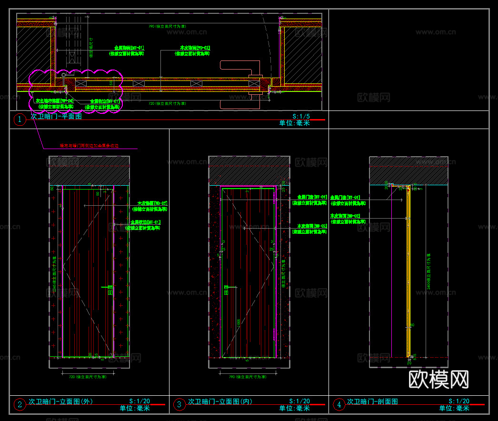The height and width of the screenshot is (421, 498).
Task: Select the yellow door panel in section view
Action: pyautogui.click(x=408, y=271)
